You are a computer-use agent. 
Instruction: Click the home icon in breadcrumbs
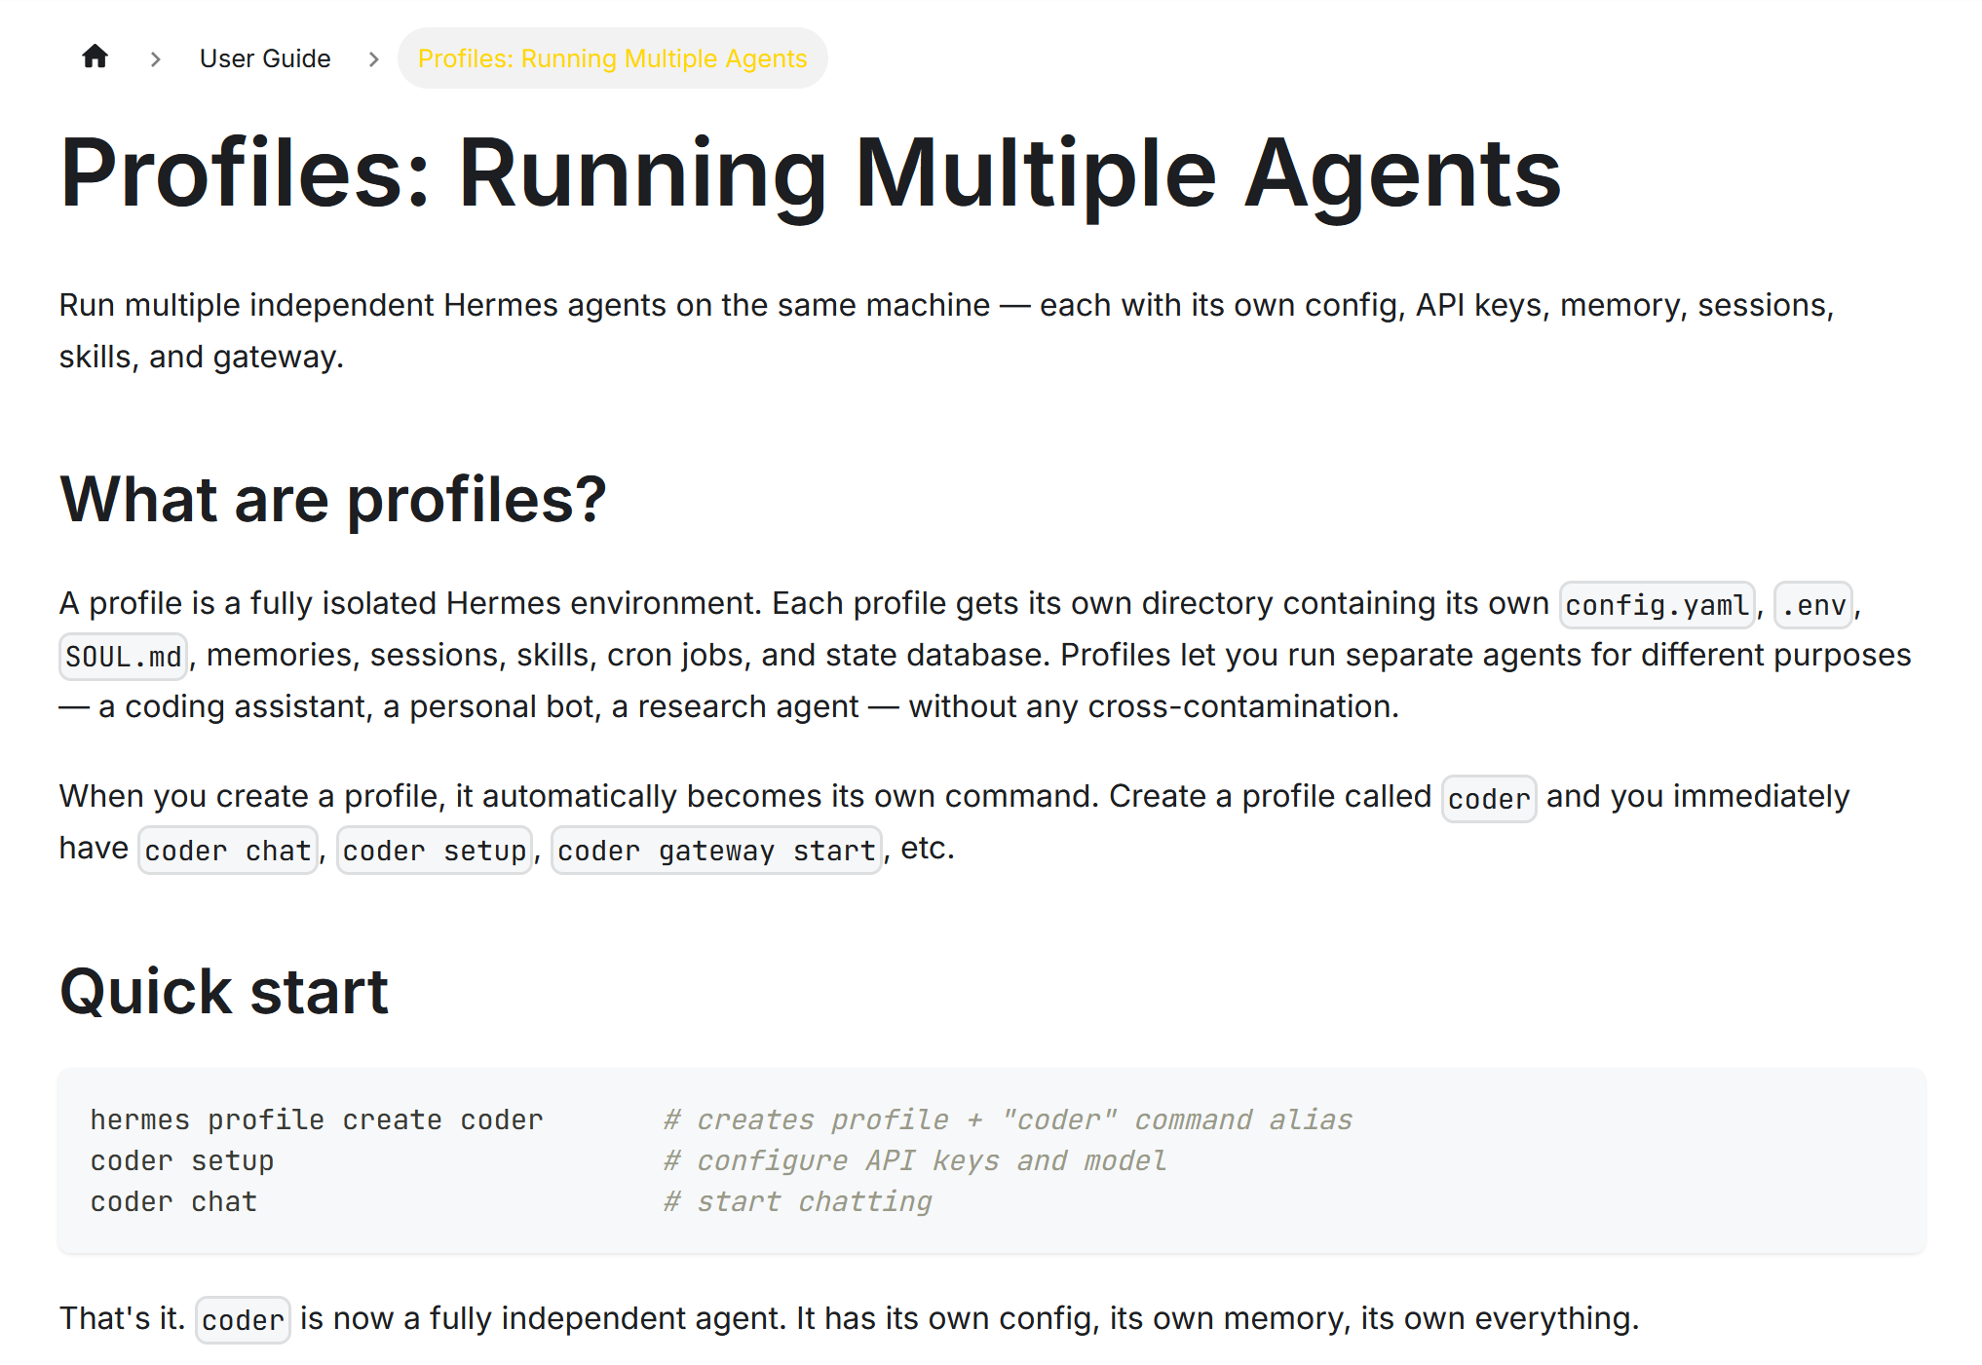click(95, 57)
